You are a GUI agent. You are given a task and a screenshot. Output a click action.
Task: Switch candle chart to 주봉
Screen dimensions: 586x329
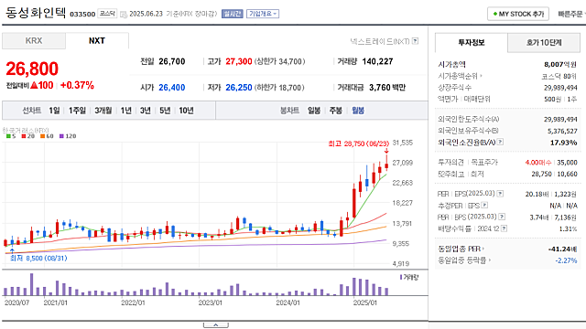(336, 111)
